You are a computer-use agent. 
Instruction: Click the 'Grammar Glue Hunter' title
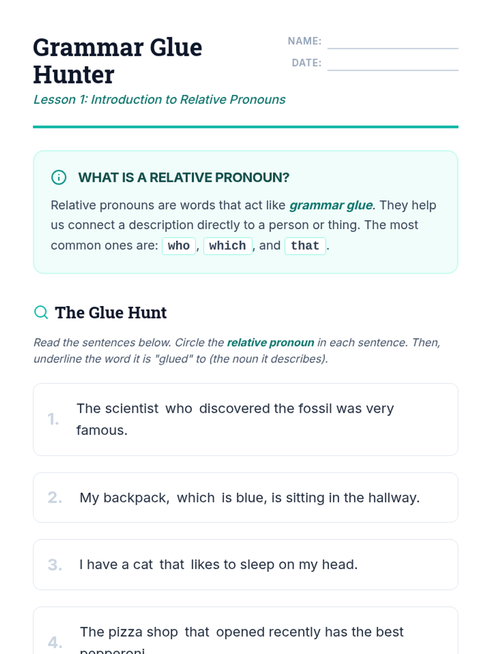coord(117,61)
